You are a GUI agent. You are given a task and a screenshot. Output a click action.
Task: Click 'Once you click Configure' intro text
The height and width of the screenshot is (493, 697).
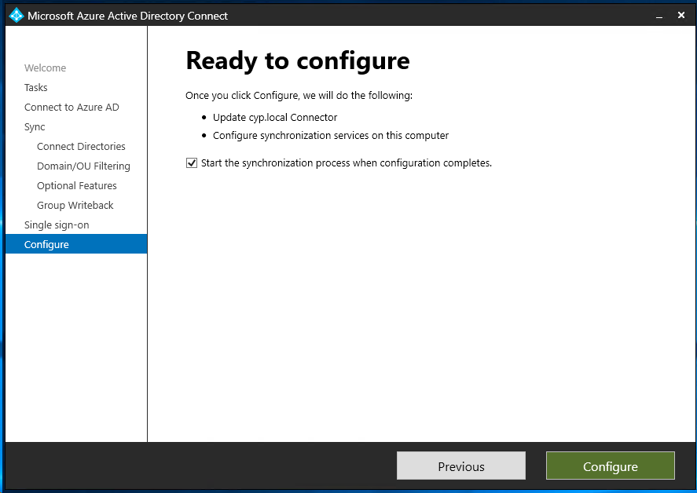tap(299, 96)
